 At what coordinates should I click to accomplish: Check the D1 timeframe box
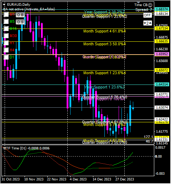[x=6, y=57]
